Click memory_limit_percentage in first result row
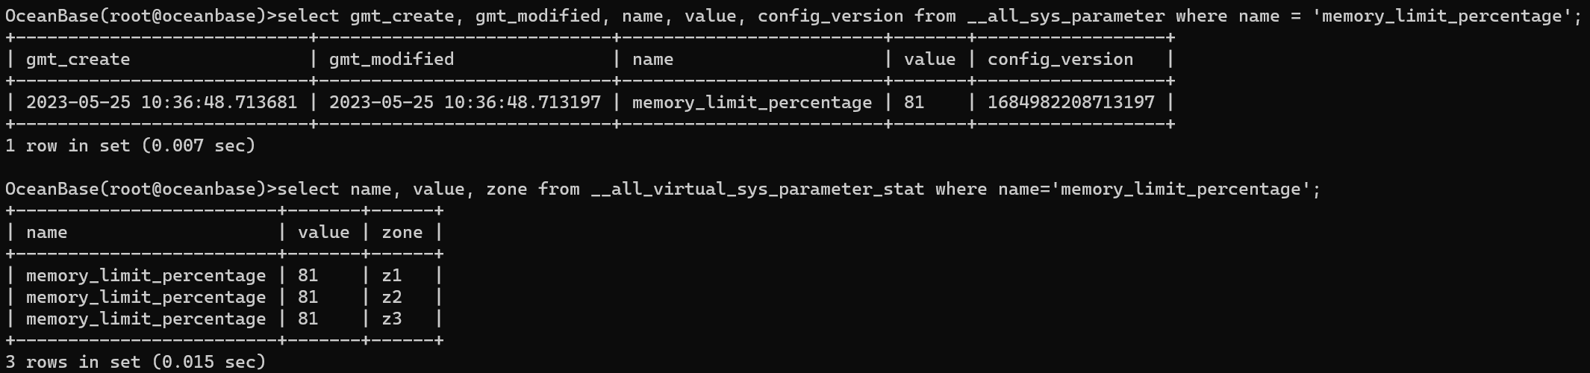Screen dimensions: 1590x373 [752, 103]
